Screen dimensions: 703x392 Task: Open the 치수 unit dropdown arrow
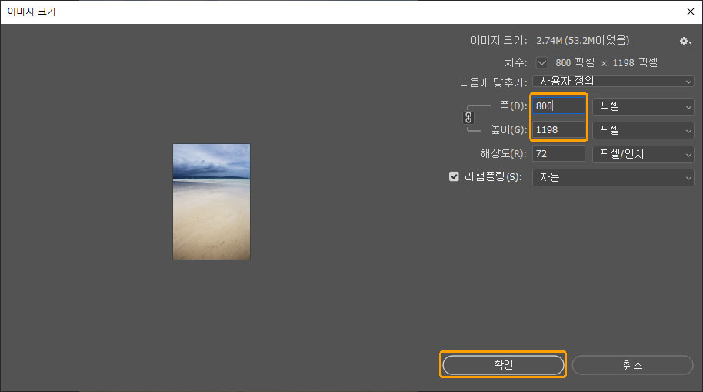point(541,62)
